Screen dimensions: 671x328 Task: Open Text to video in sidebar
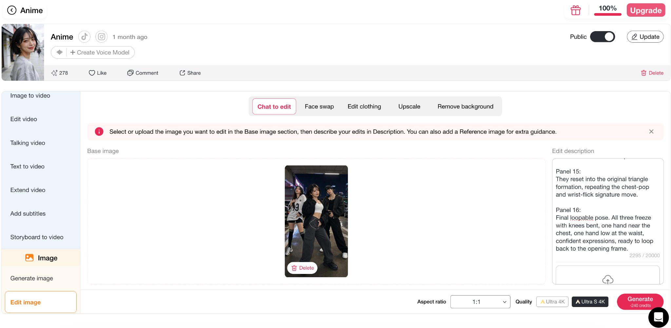coord(27,166)
